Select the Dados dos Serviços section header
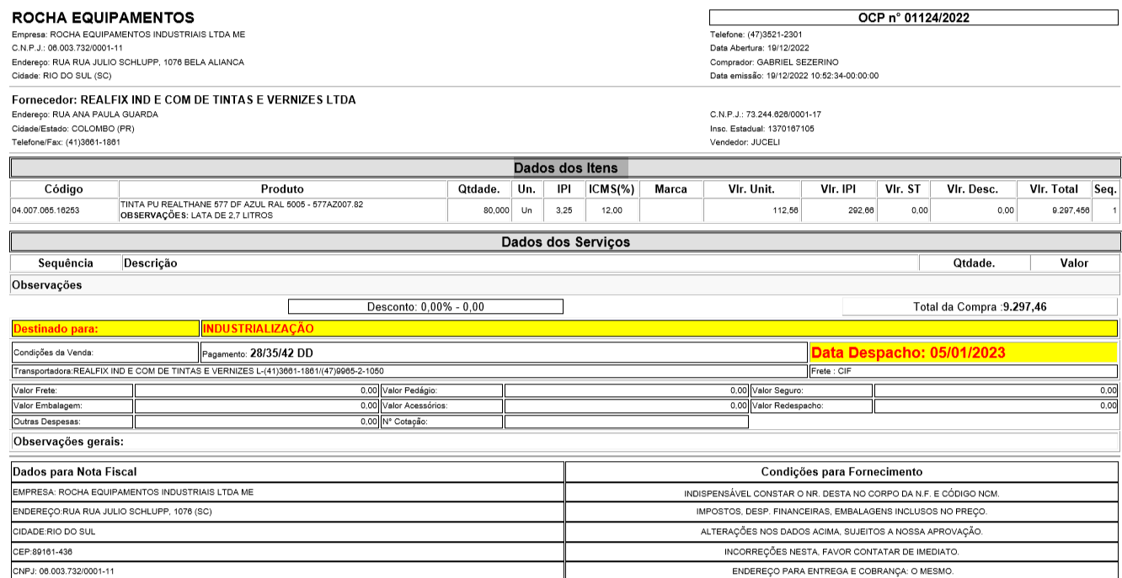The height and width of the screenshot is (578, 1122). coord(565,241)
